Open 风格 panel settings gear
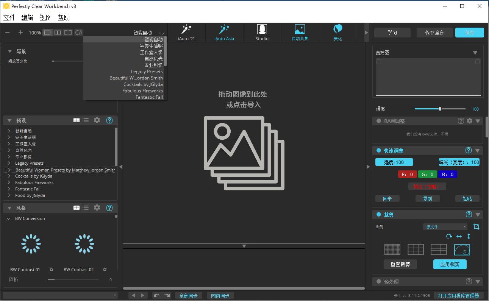Viewport: 489px width, 301px height. (97, 207)
